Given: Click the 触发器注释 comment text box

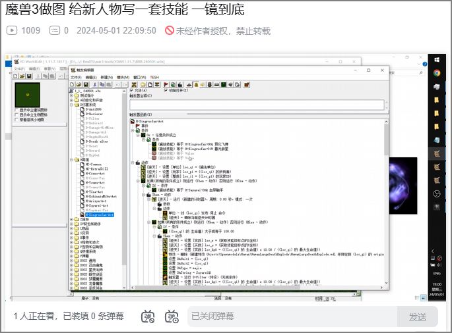Looking at the screenshot, I should (257, 105).
